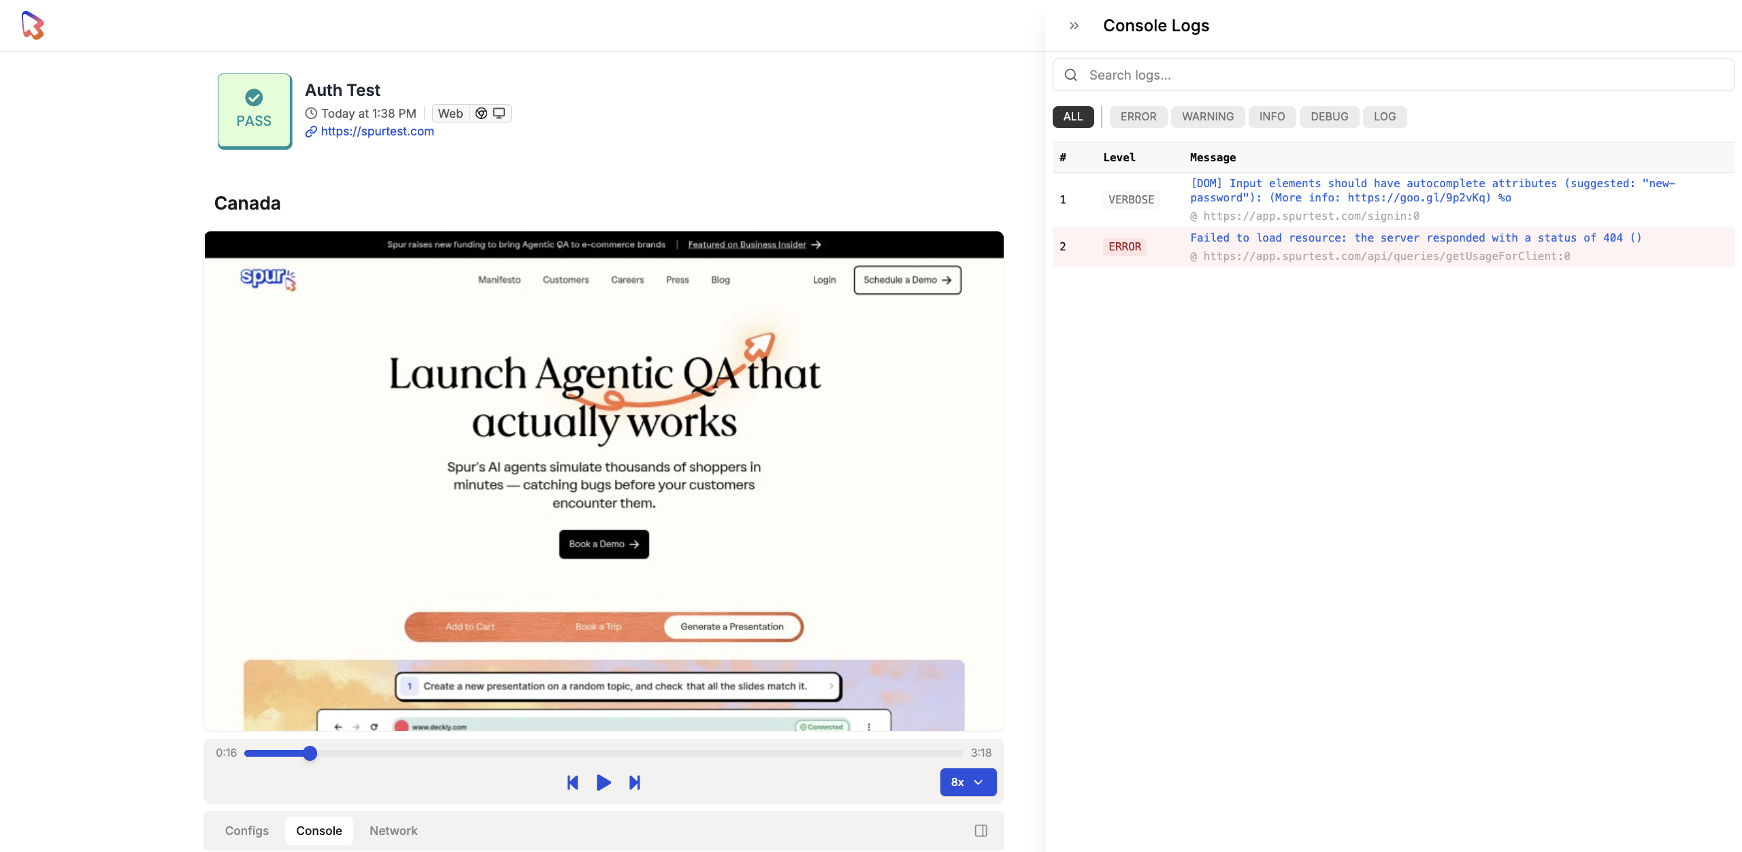This screenshot has width=1742, height=852.
Task: Switch to the Network tab
Action: (x=393, y=830)
